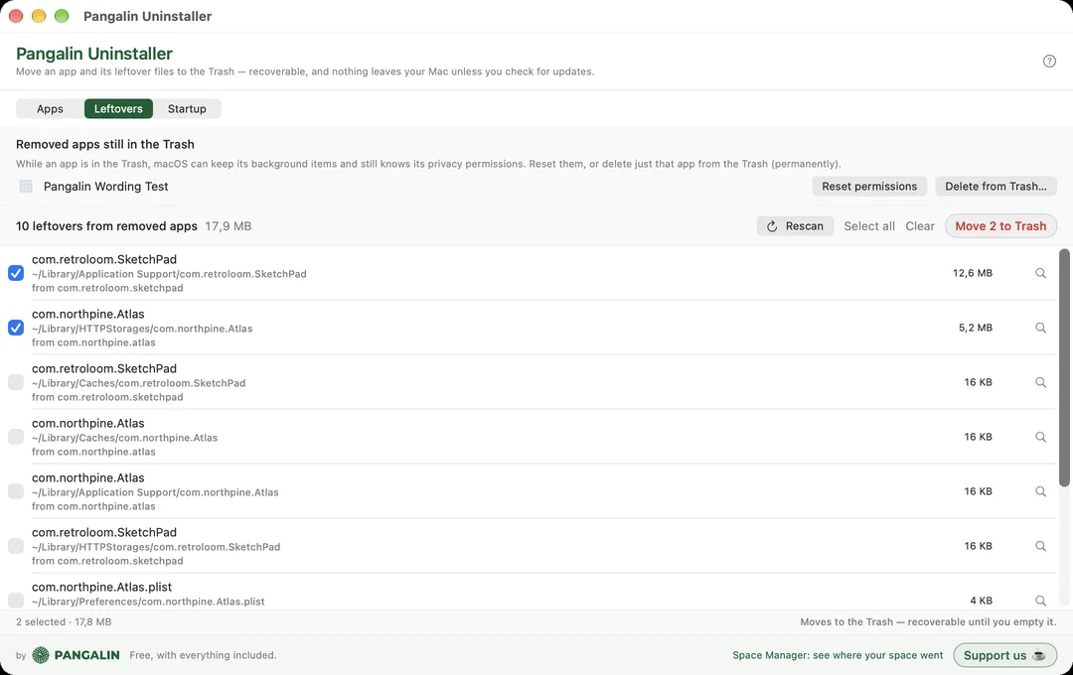Click the 5,2 MB size value
The height and width of the screenshot is (675, 1073).
coord(976,328)
